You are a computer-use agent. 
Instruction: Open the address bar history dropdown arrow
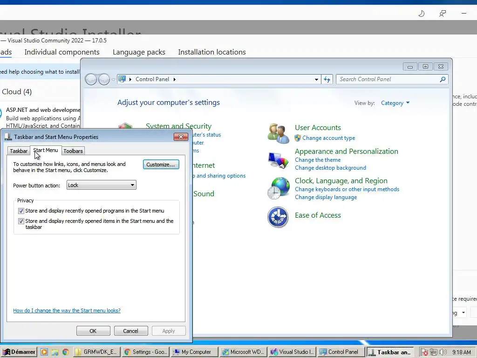click(x=316, y=79)
